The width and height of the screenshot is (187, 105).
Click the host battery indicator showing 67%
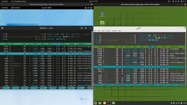(183, 1)
